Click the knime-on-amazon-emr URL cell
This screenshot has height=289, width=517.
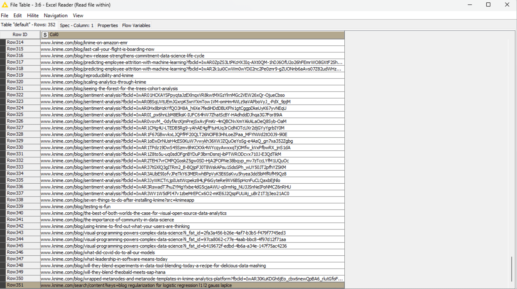point(193,43)
